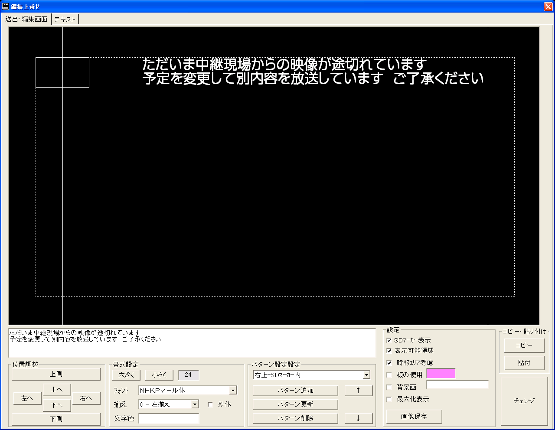
Task: Click the コピー button
Action: pyautogui.click(x=524, y=345)
